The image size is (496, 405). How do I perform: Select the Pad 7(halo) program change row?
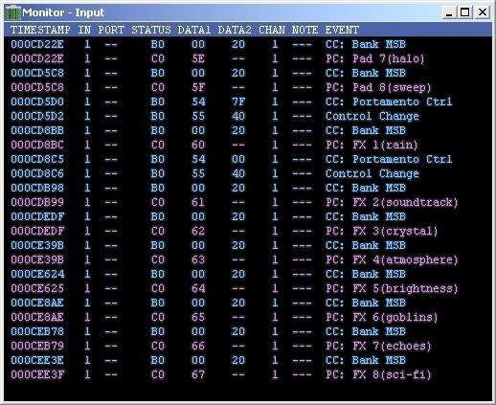click(x=248, y=58)
